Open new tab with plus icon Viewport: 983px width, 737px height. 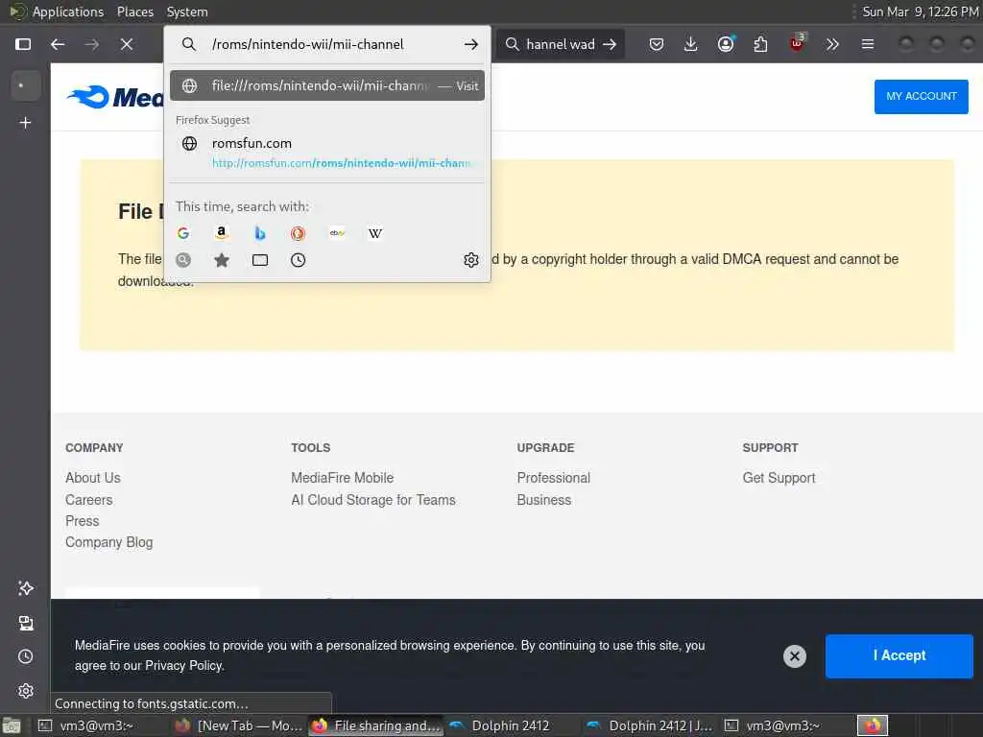25,123
